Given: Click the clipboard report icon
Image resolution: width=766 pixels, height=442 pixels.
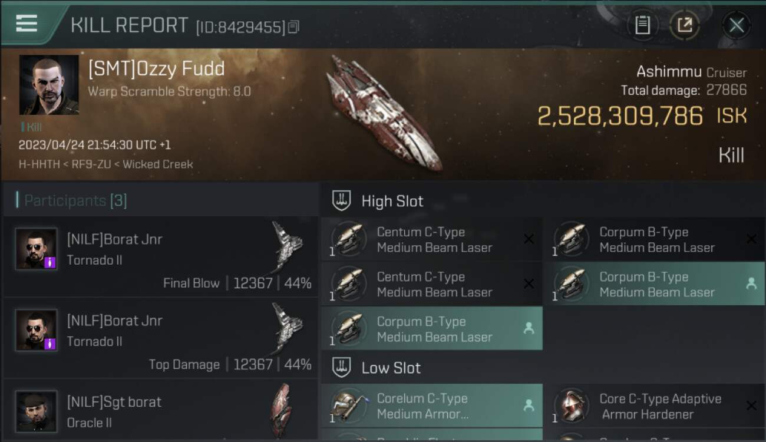Looking at the screenshot, I should point(642,25).
